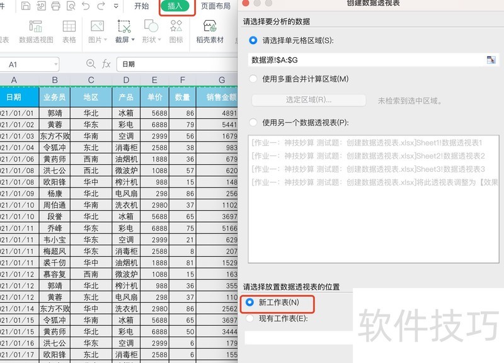This screenshot has width=504, height=363.
Task: Open the 截屏 screenshot tool
Action: point(123,25)
